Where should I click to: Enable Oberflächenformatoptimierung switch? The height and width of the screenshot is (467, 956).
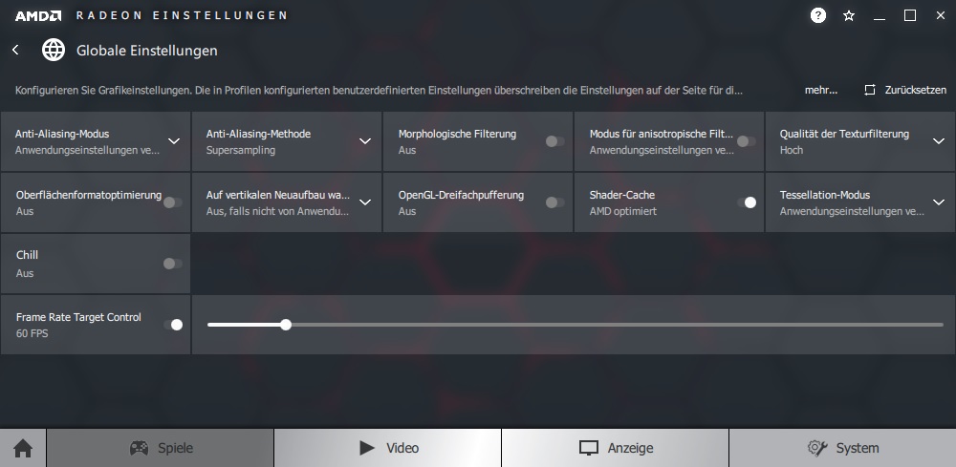pyautogui.click(x=172, y=202)
